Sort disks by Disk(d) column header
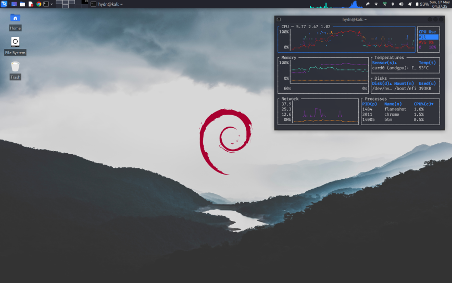Image resolution: width=452 pixels, height=283 pixels. [382, 83]
